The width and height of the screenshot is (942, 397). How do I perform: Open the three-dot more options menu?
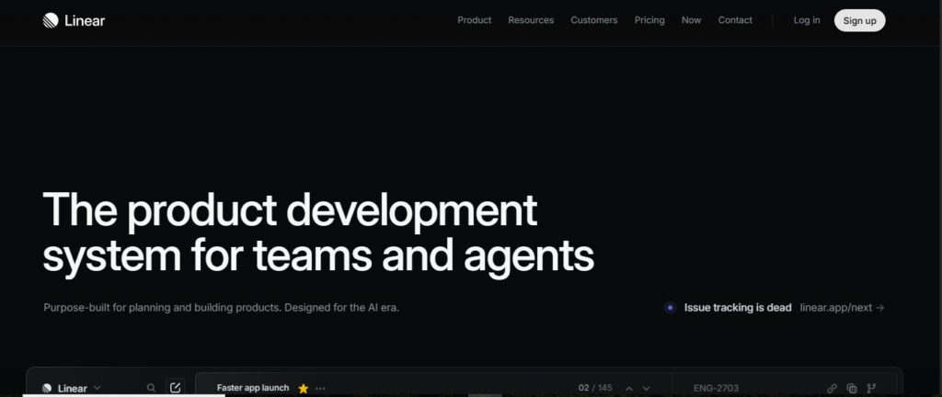click(x=320, y=389)
